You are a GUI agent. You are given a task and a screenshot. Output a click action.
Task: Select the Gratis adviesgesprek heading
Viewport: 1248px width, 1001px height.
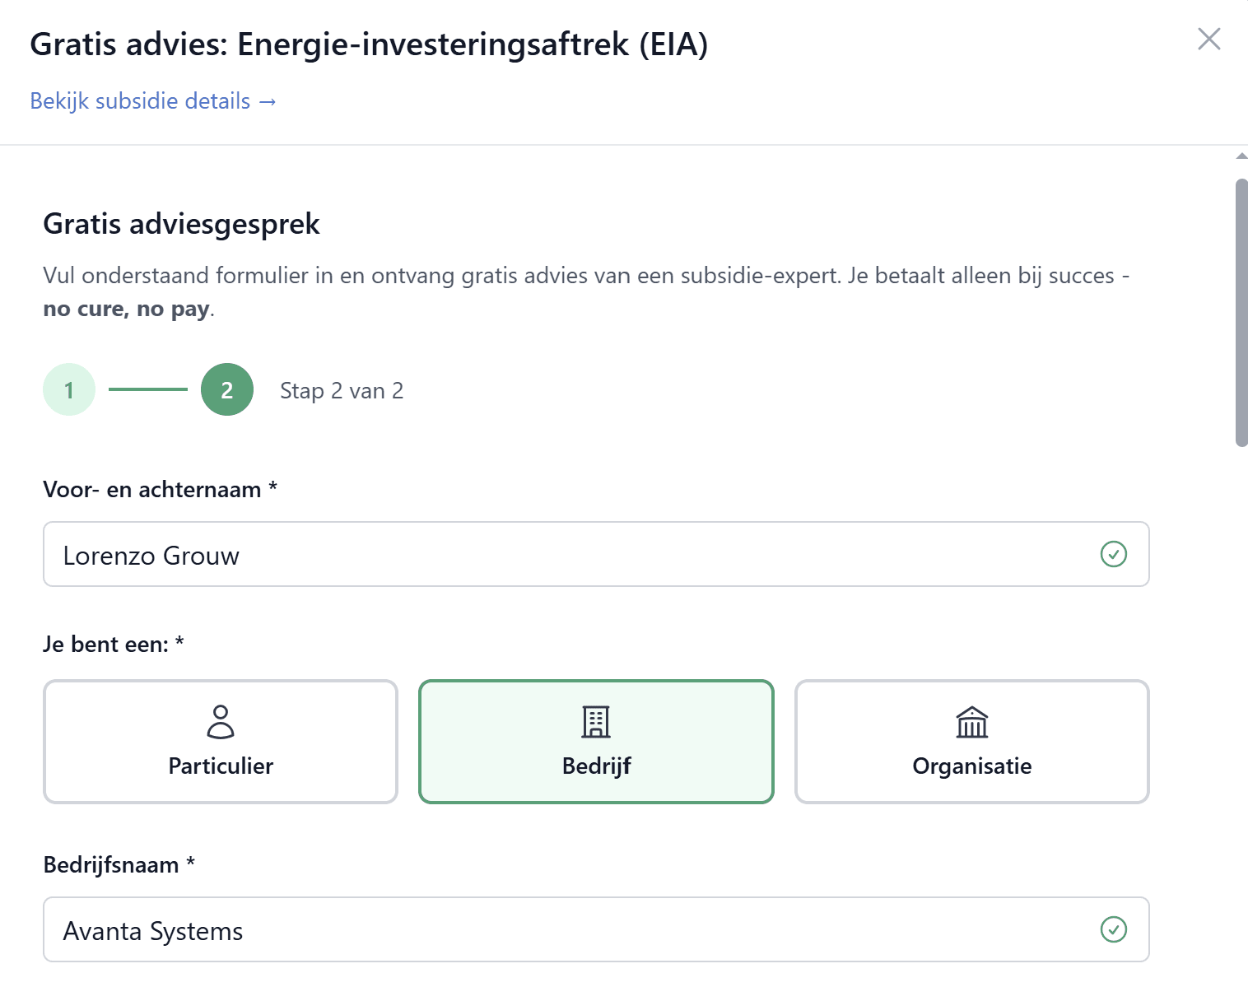pyautogui.click(x=181, y=224)
